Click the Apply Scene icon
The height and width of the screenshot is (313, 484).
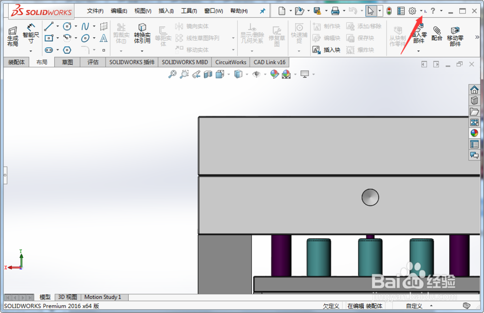[287, 74]
